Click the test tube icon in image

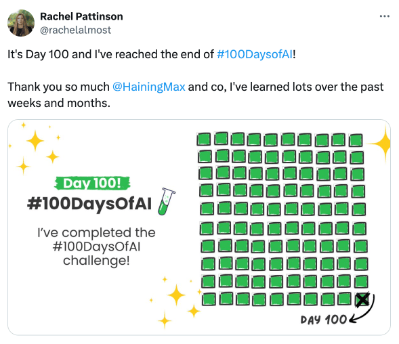[167, 202]
